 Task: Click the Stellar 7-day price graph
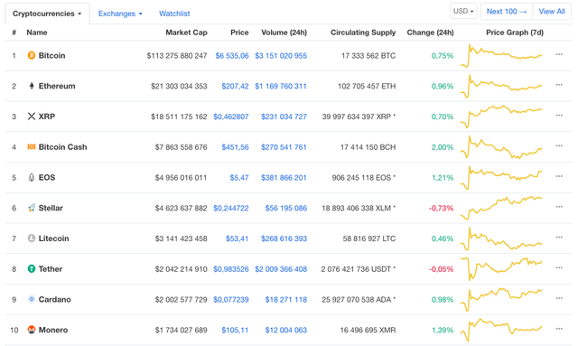(501, 208)
